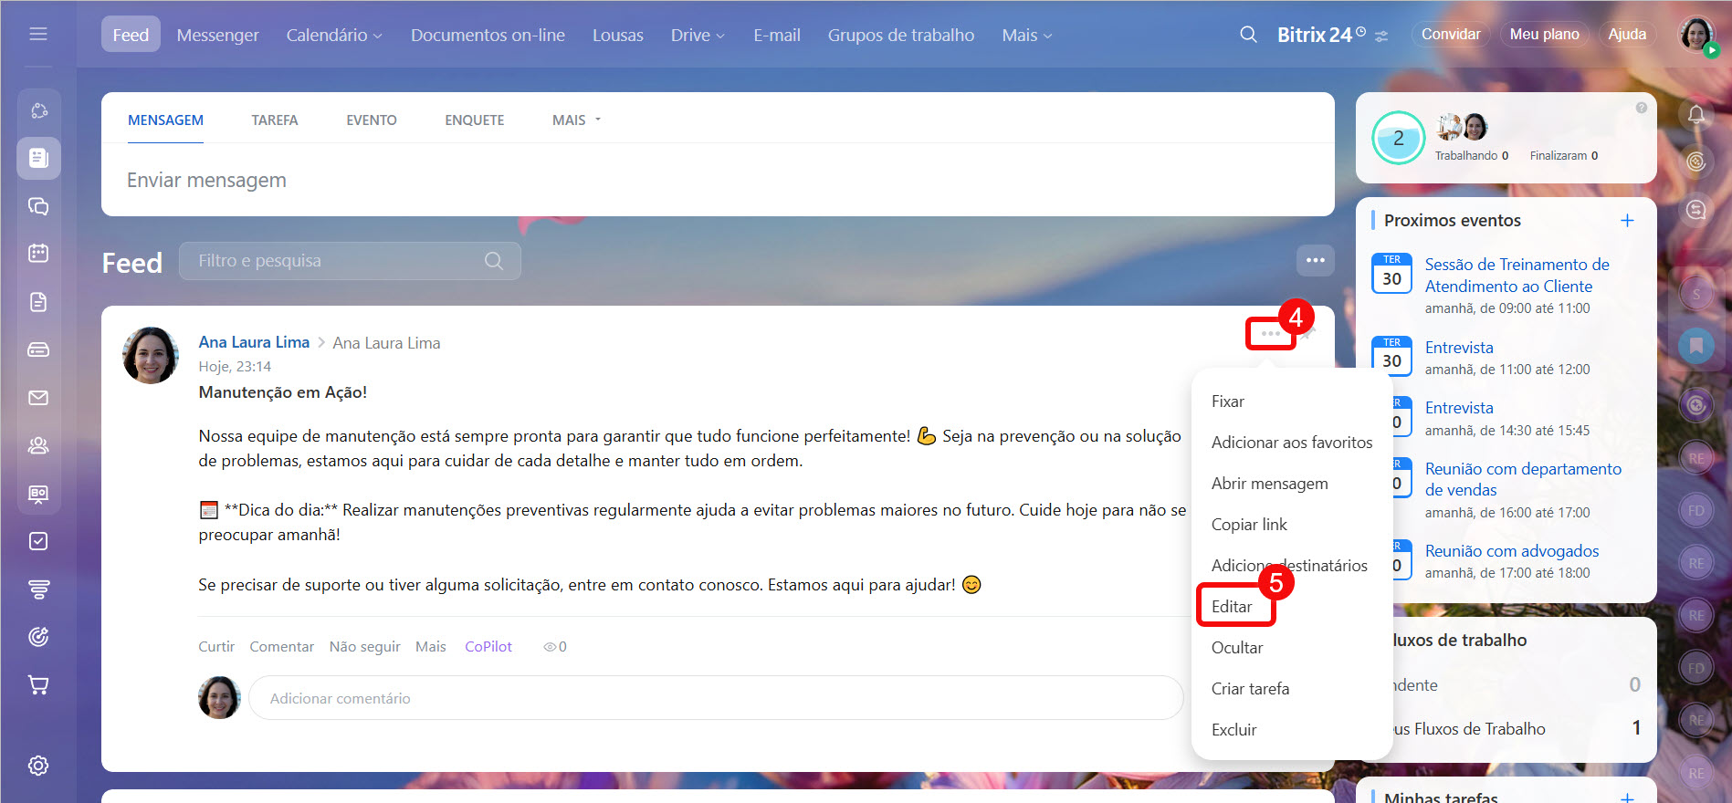Open the hamburger menu in the top-left corner
Image resolution: width=1732 pixels, height=803 pixels.
pyautogui.click(x=38, y=34)
